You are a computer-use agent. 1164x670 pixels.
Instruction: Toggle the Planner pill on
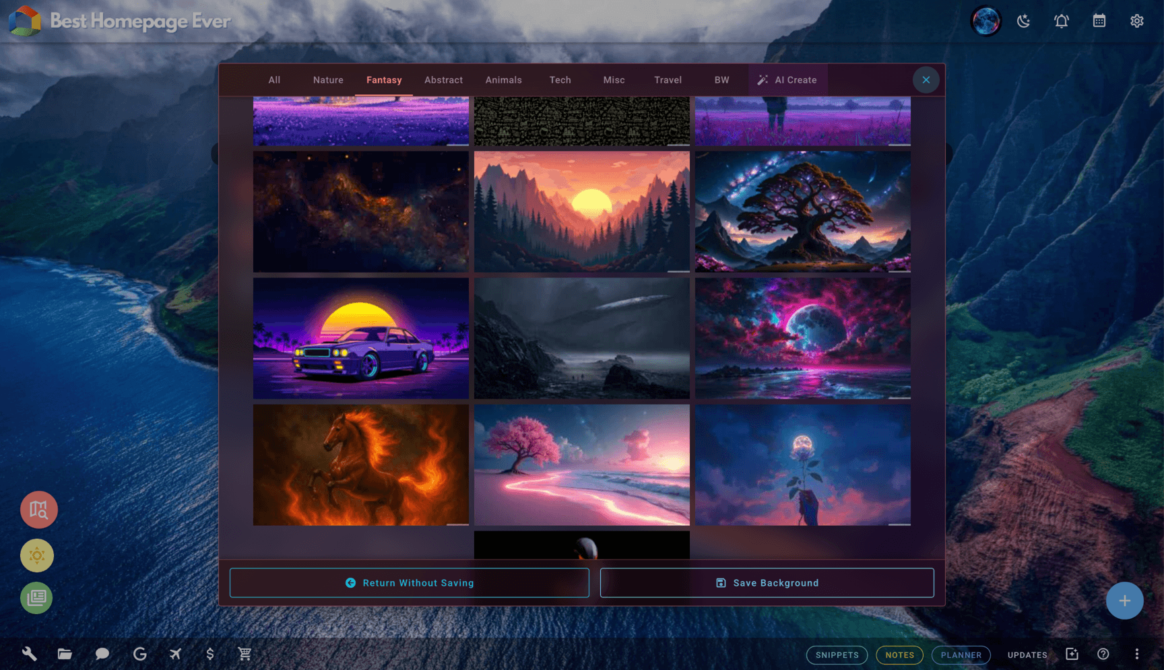coord(961,655)
